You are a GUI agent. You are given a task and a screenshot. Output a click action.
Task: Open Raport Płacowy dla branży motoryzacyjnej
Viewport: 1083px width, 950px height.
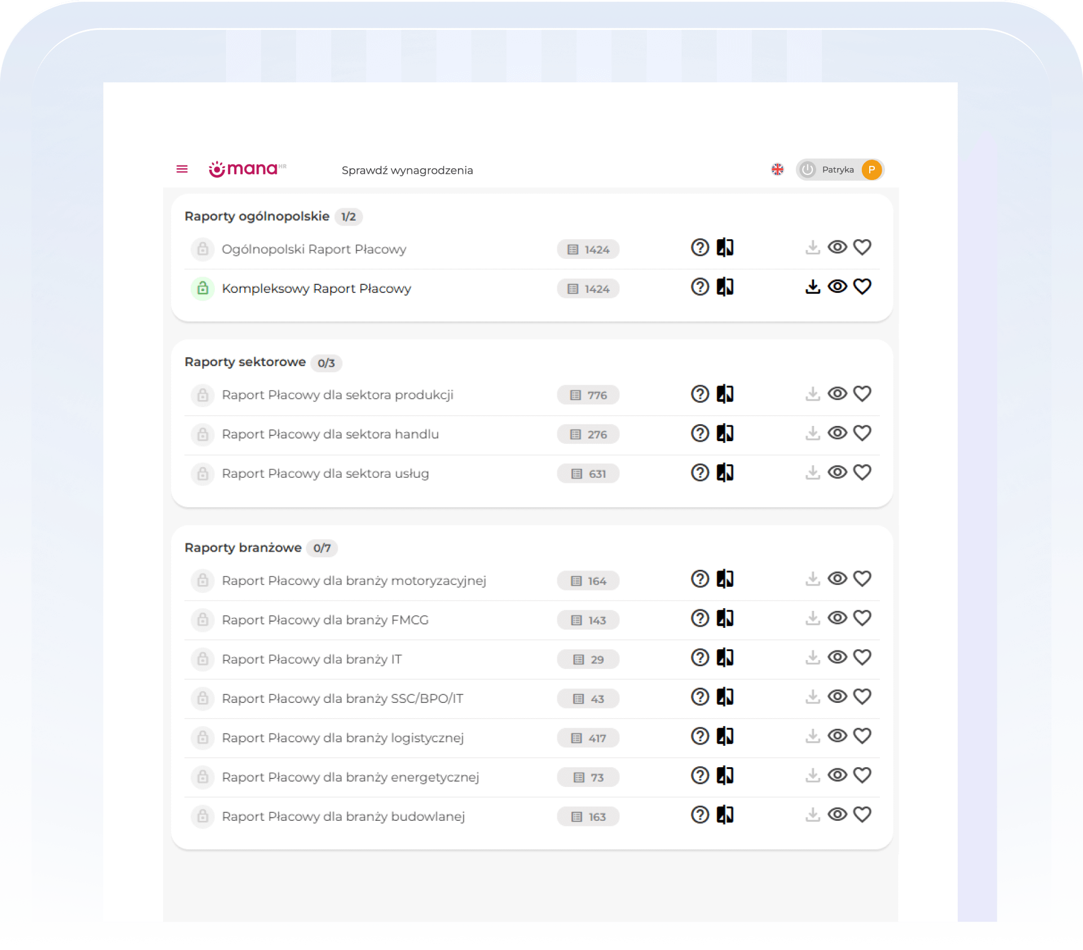coord(354,580)
